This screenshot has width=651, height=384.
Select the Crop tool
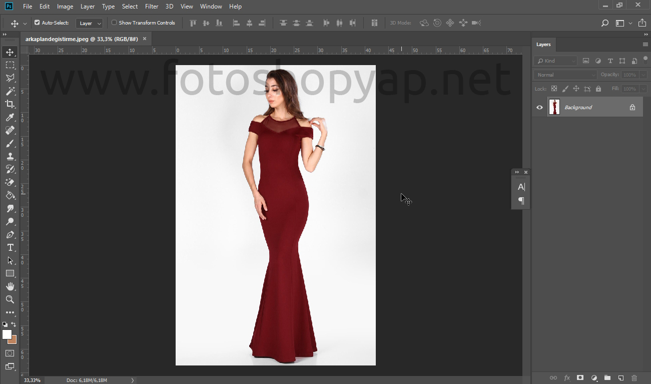(10, 104)
